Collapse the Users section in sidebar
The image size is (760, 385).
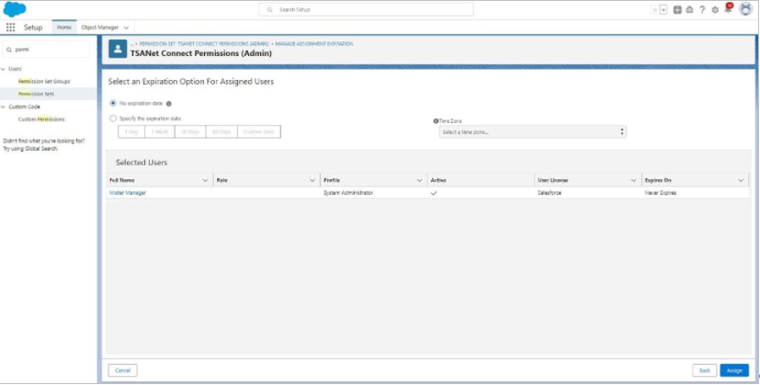pos(4,69)
